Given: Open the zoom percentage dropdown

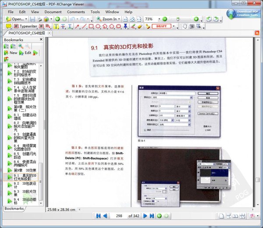Looking at the screenshot, I should coord(159,19).
